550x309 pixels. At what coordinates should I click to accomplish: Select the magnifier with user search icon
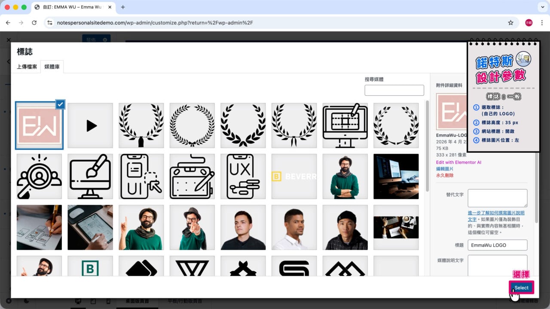(39, 176)
